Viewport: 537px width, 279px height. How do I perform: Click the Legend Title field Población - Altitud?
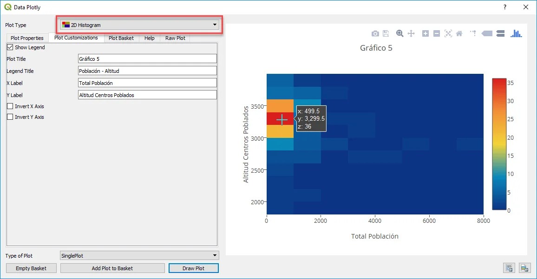(147, 71)
